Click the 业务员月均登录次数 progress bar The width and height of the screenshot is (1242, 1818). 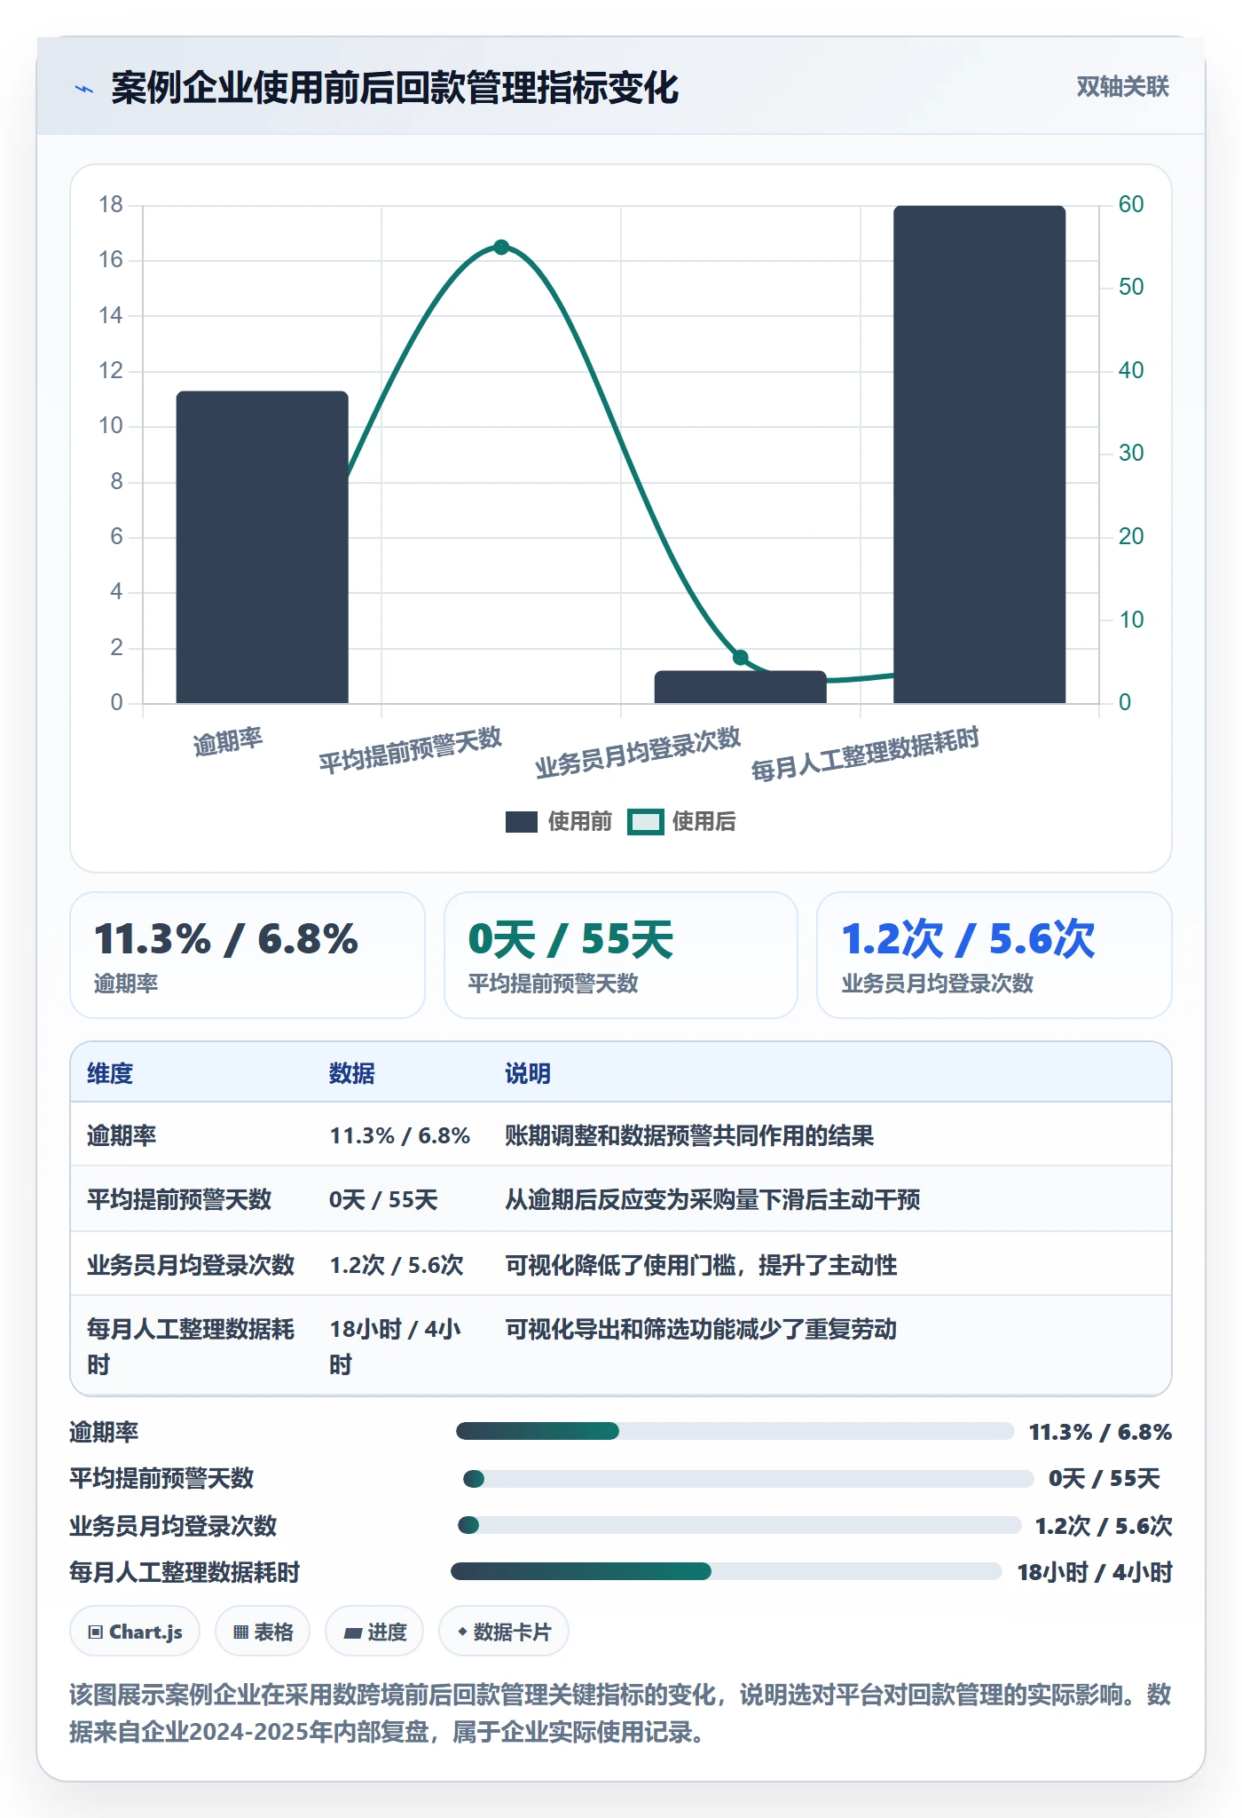[739, 1525]
